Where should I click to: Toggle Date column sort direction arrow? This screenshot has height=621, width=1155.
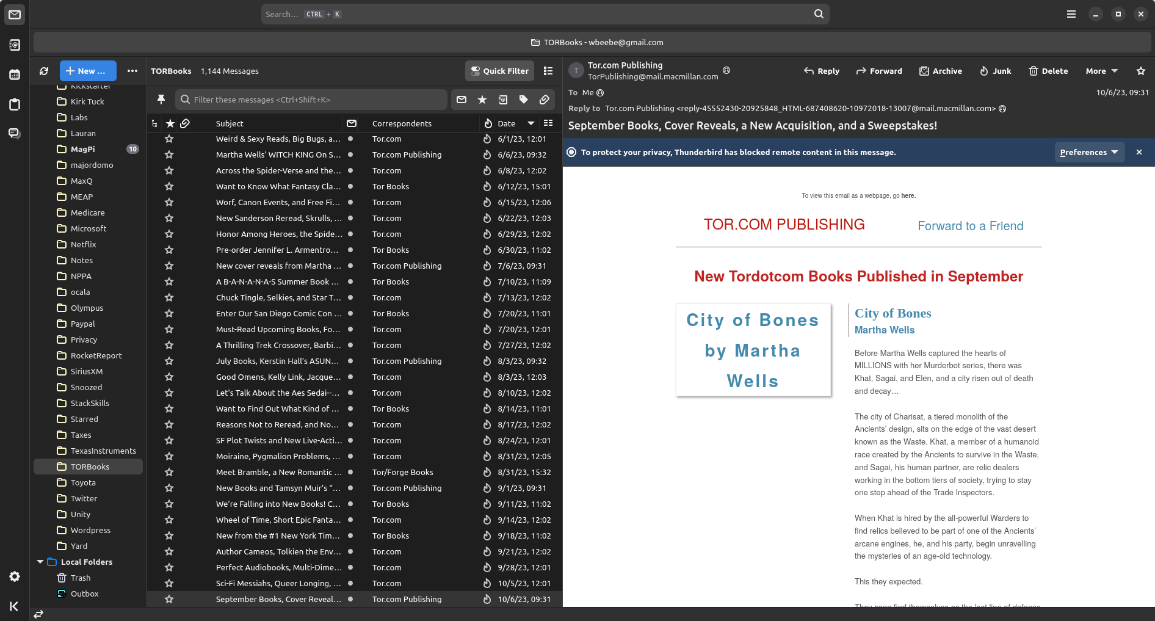pos(531,123)
